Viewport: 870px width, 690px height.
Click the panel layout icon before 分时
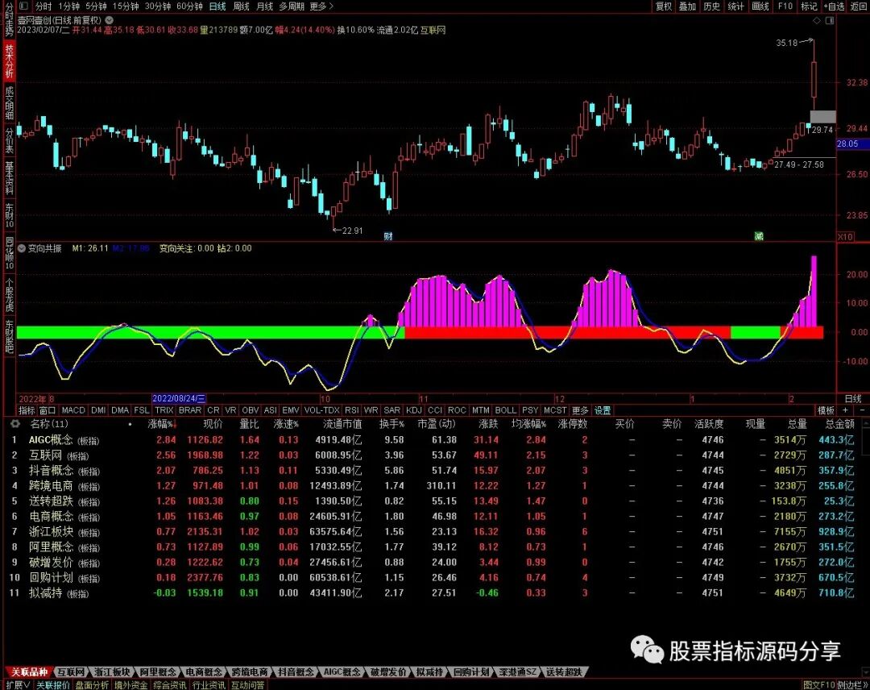click(x=24, y=6)
